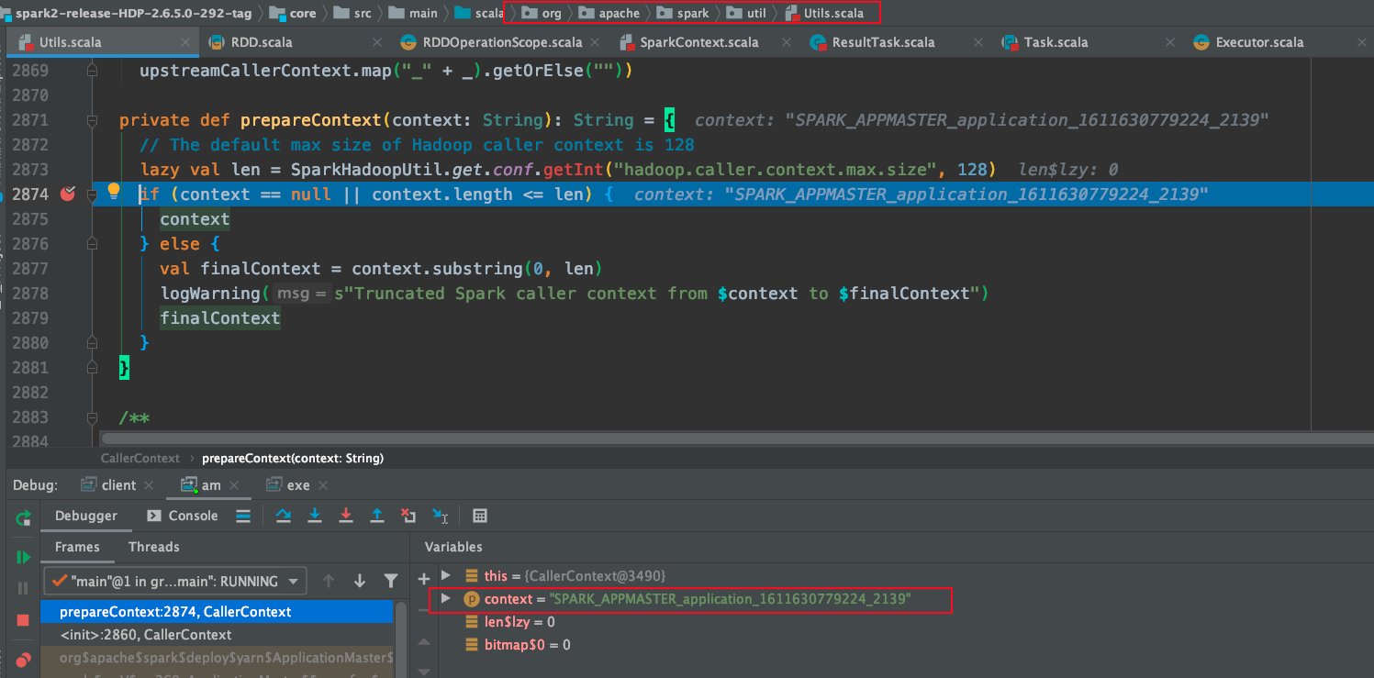Expand the 'this' variable node
This screenshot has width=1374, height=678.
[446, 575]
